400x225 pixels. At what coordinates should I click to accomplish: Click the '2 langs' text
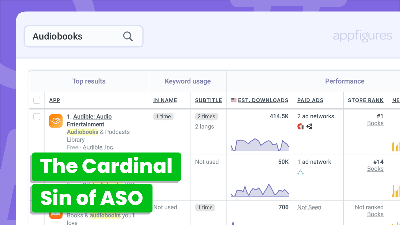204,126
